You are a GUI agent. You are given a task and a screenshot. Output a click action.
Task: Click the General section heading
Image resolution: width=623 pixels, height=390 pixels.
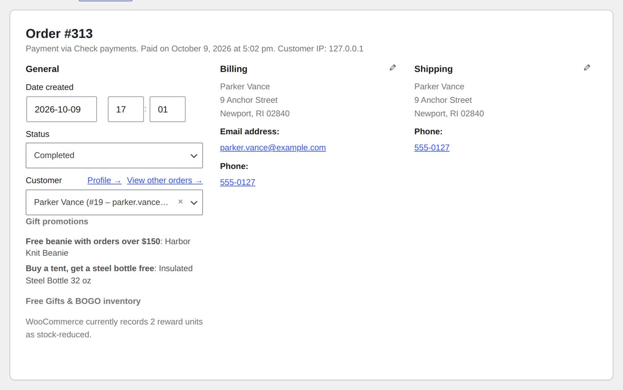[42, 69]
